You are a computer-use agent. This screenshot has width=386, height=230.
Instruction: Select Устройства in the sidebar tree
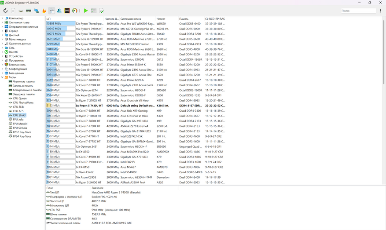16,56
